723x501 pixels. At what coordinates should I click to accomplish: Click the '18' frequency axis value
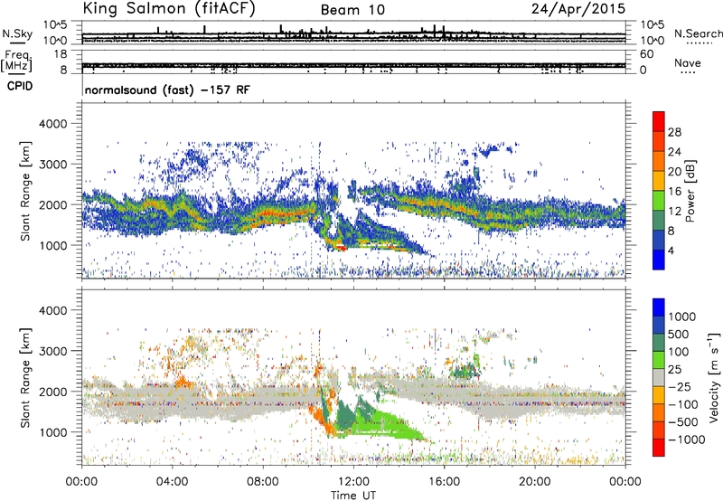pos(61,54)
